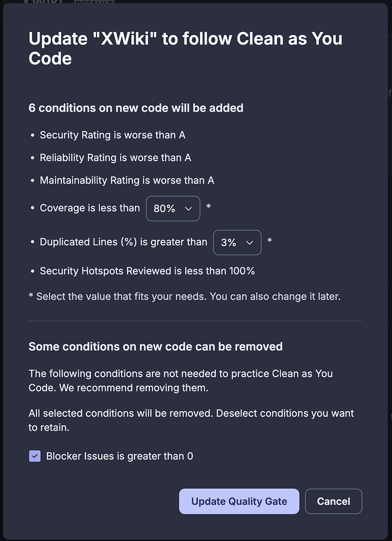Click the '6 conditions on new code' subheading
The height and width of the screenshot is (541, 392).
[x=136, y=108]
